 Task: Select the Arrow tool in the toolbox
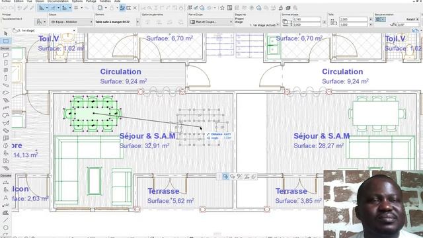(x=6, y=34)
